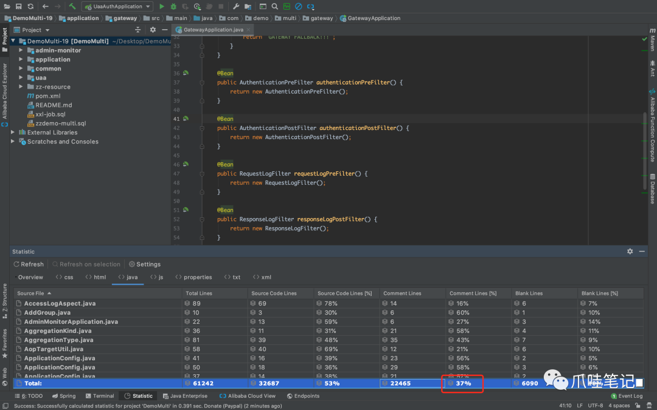This screenshot has height=410, width=657.
Task: Select the GatewayApplication.java editor tab
Action: pyautogui.click(x=214, y=30)
